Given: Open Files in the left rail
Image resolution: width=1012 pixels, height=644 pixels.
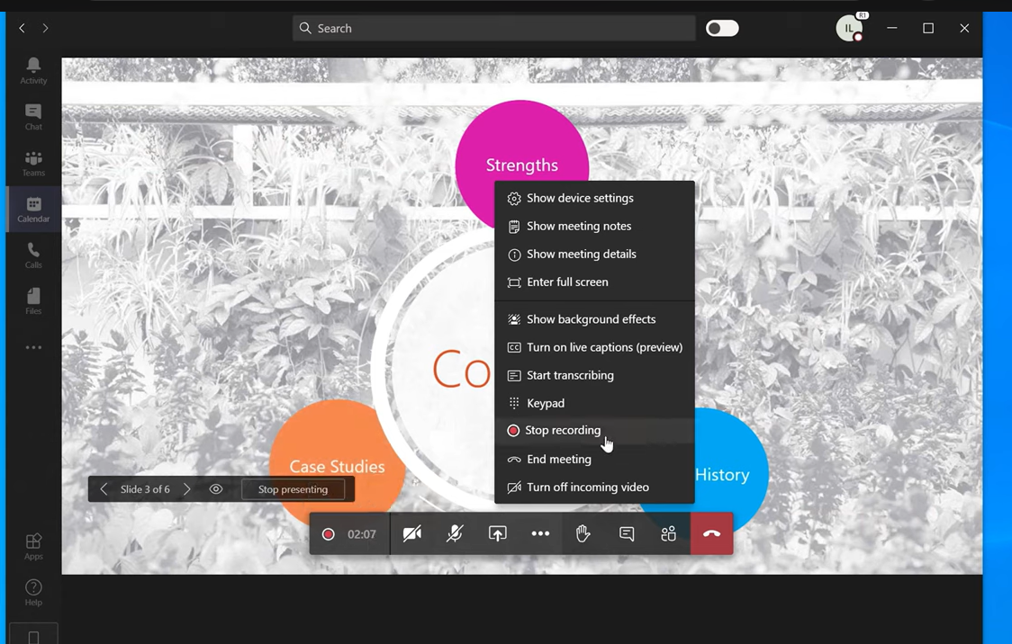Looking at the screenshot, I should (x=33, y=301).
